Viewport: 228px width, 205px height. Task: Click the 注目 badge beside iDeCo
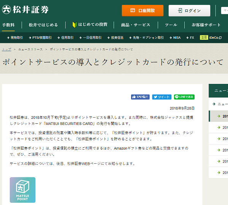pos(204,38)
